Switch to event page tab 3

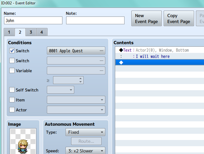[x=31, y=32]
